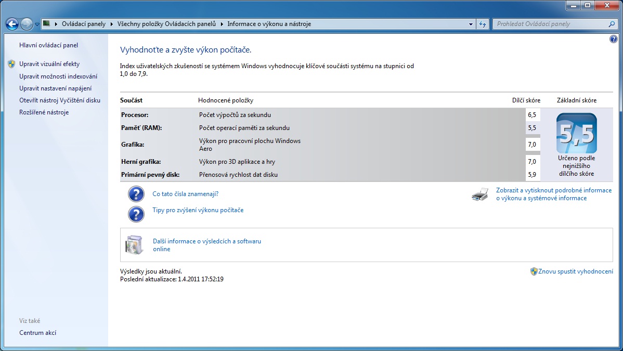623x351 pixels.
Task: Open 'Rozšířené nástroje' sidebar link
Action: click(44, 112)
